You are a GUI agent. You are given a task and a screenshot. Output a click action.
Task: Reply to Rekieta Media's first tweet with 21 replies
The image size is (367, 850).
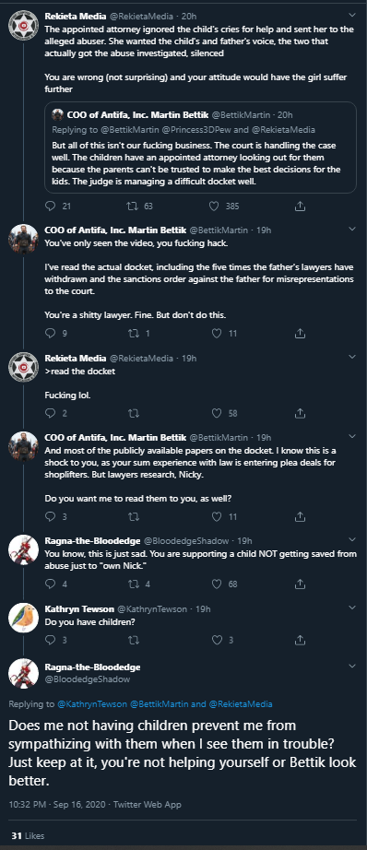click(51, 206)
